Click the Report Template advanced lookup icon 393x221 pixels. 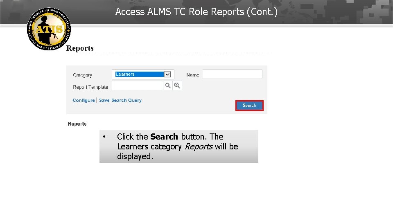[177, 86]
